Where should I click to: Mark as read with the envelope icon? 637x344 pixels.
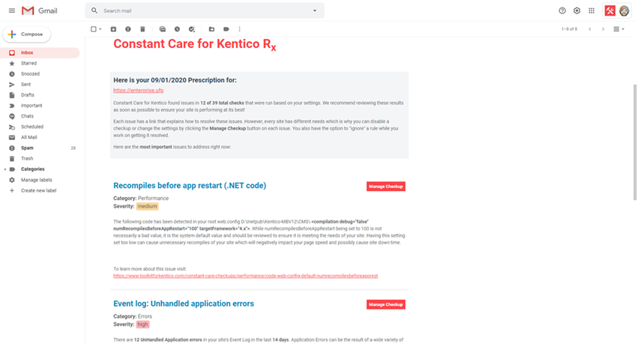[163, 29]
